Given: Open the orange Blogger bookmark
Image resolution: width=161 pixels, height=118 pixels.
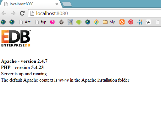Looking at the screenshot, I should [x=122, y=22].
